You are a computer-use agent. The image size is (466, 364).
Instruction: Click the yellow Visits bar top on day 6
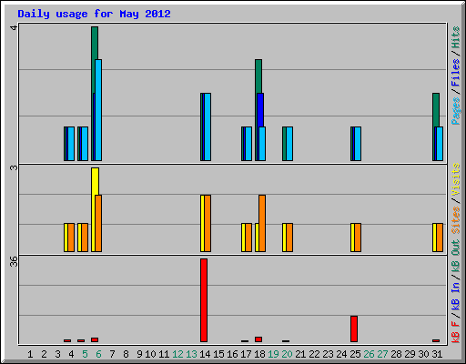[x=95, y=181]
